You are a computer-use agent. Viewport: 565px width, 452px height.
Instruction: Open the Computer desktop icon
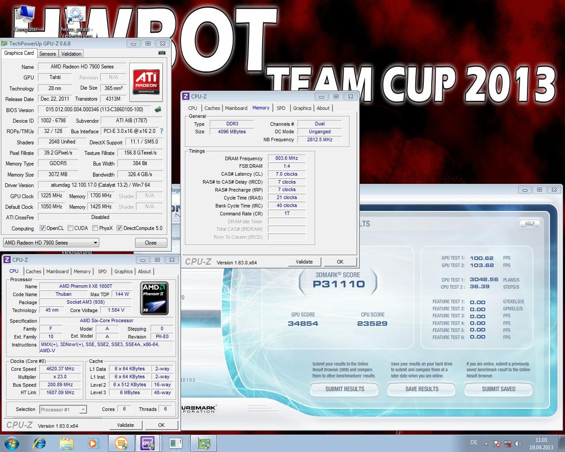click(x=25, y=19)
